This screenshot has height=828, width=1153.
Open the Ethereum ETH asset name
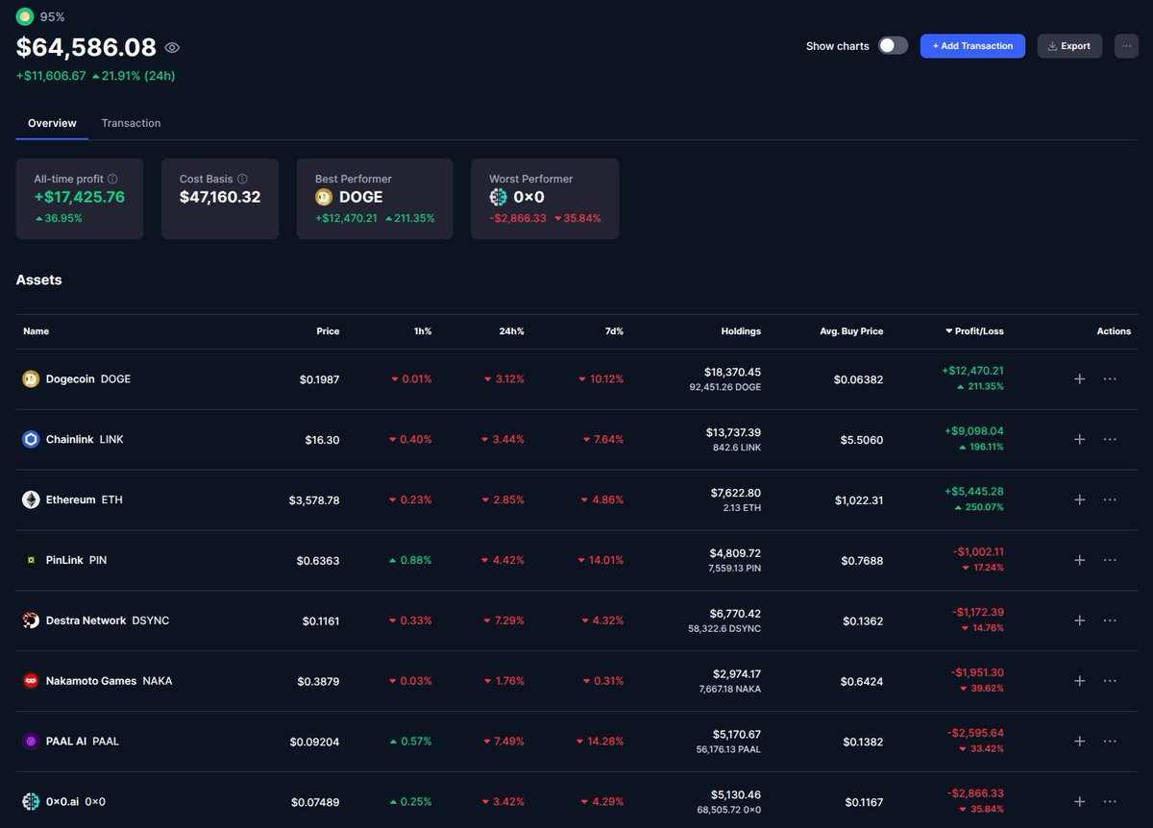pyautogui.click(x=85, y=499)
